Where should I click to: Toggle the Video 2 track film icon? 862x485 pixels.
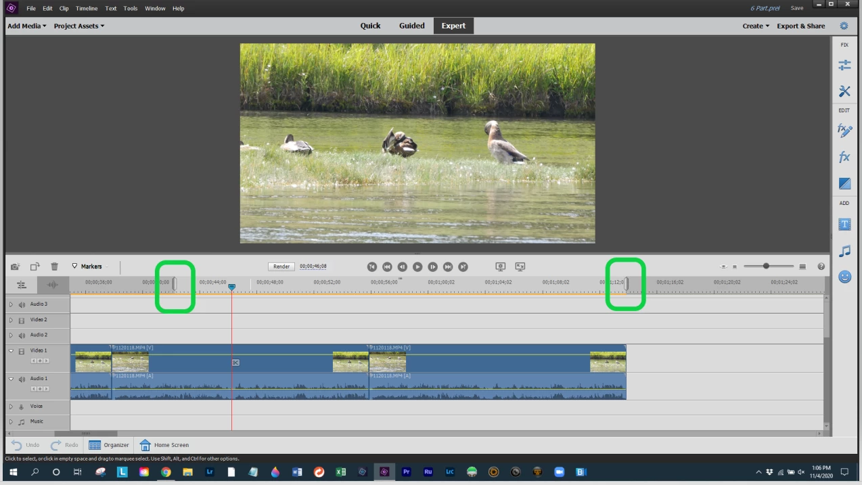tap(22, 320)
